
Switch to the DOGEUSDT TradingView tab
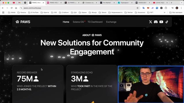click(x=143, y=3)
